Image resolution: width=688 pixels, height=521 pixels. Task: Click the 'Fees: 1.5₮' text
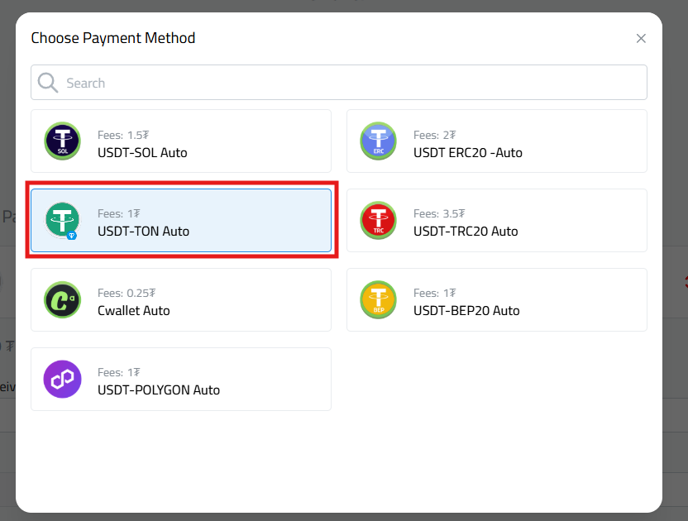(x=123, y=135)
